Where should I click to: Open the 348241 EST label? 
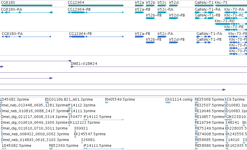coord(232,123)
